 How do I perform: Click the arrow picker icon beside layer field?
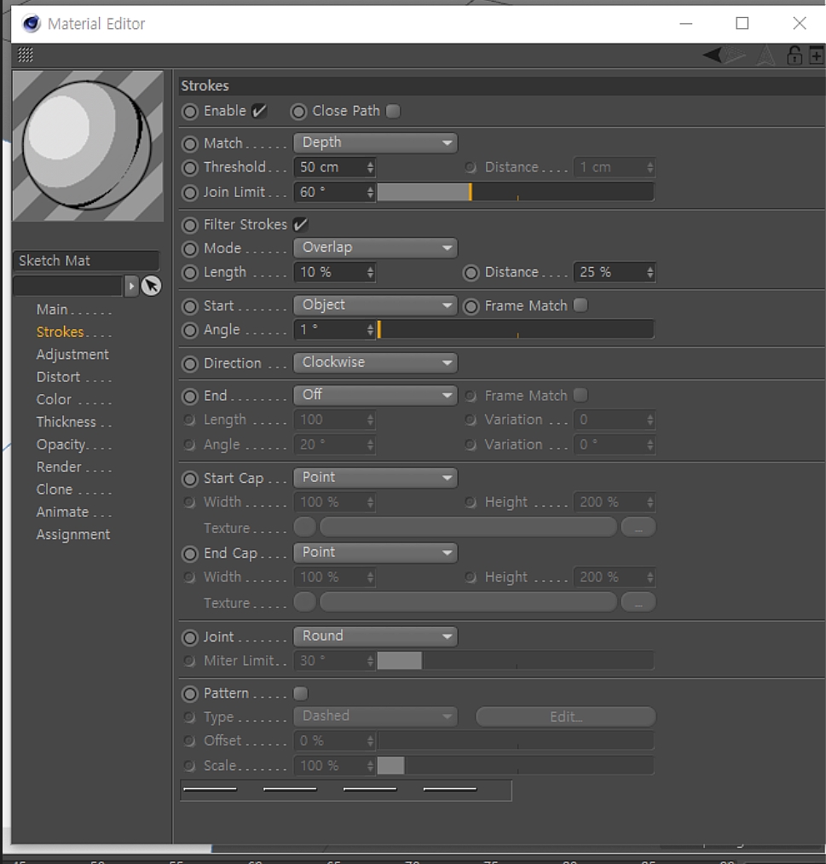pyautogui.click(x=151, y=286)
